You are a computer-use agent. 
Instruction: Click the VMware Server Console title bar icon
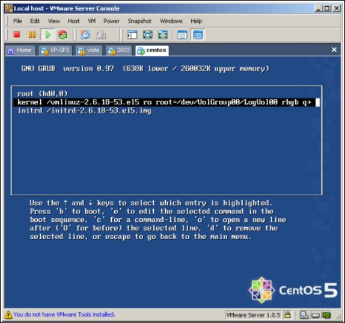(9, 8)
